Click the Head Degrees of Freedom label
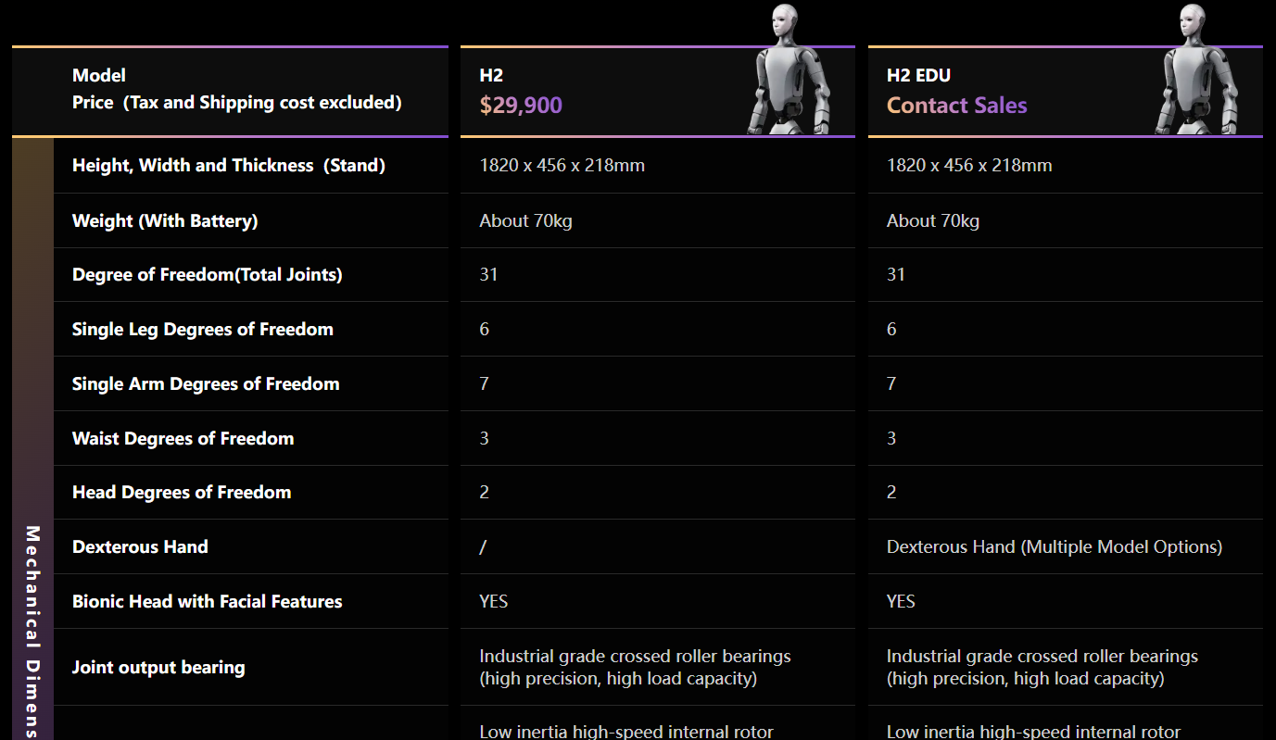1276x740 pixels. 182,493
